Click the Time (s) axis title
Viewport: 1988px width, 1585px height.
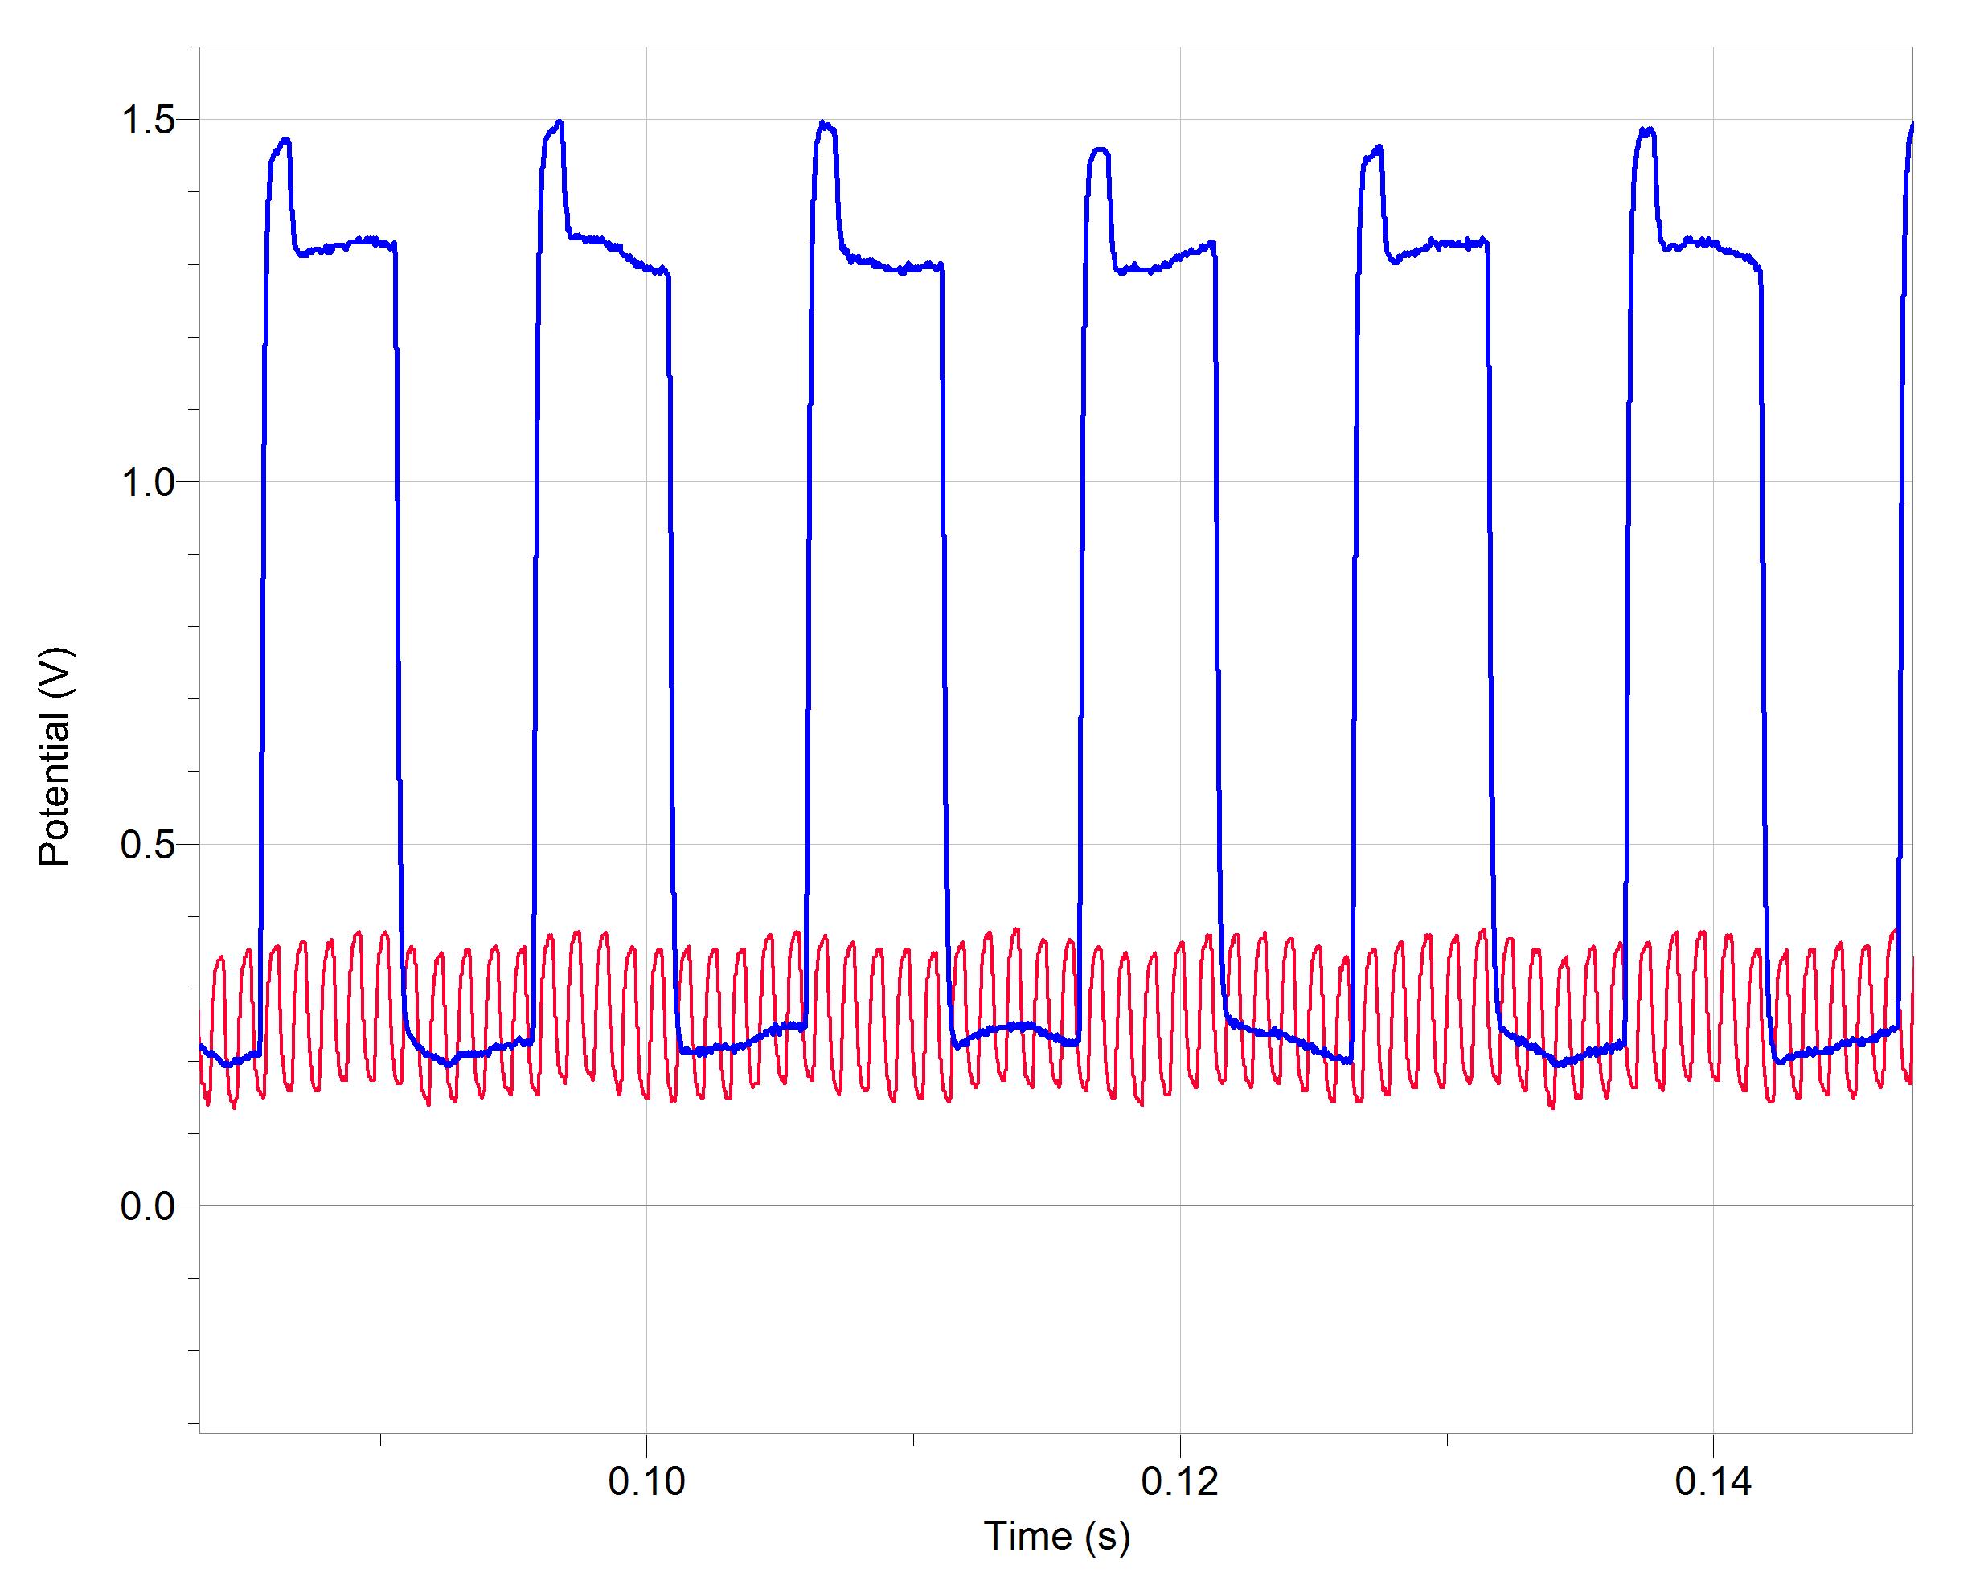(1055, 1536)
